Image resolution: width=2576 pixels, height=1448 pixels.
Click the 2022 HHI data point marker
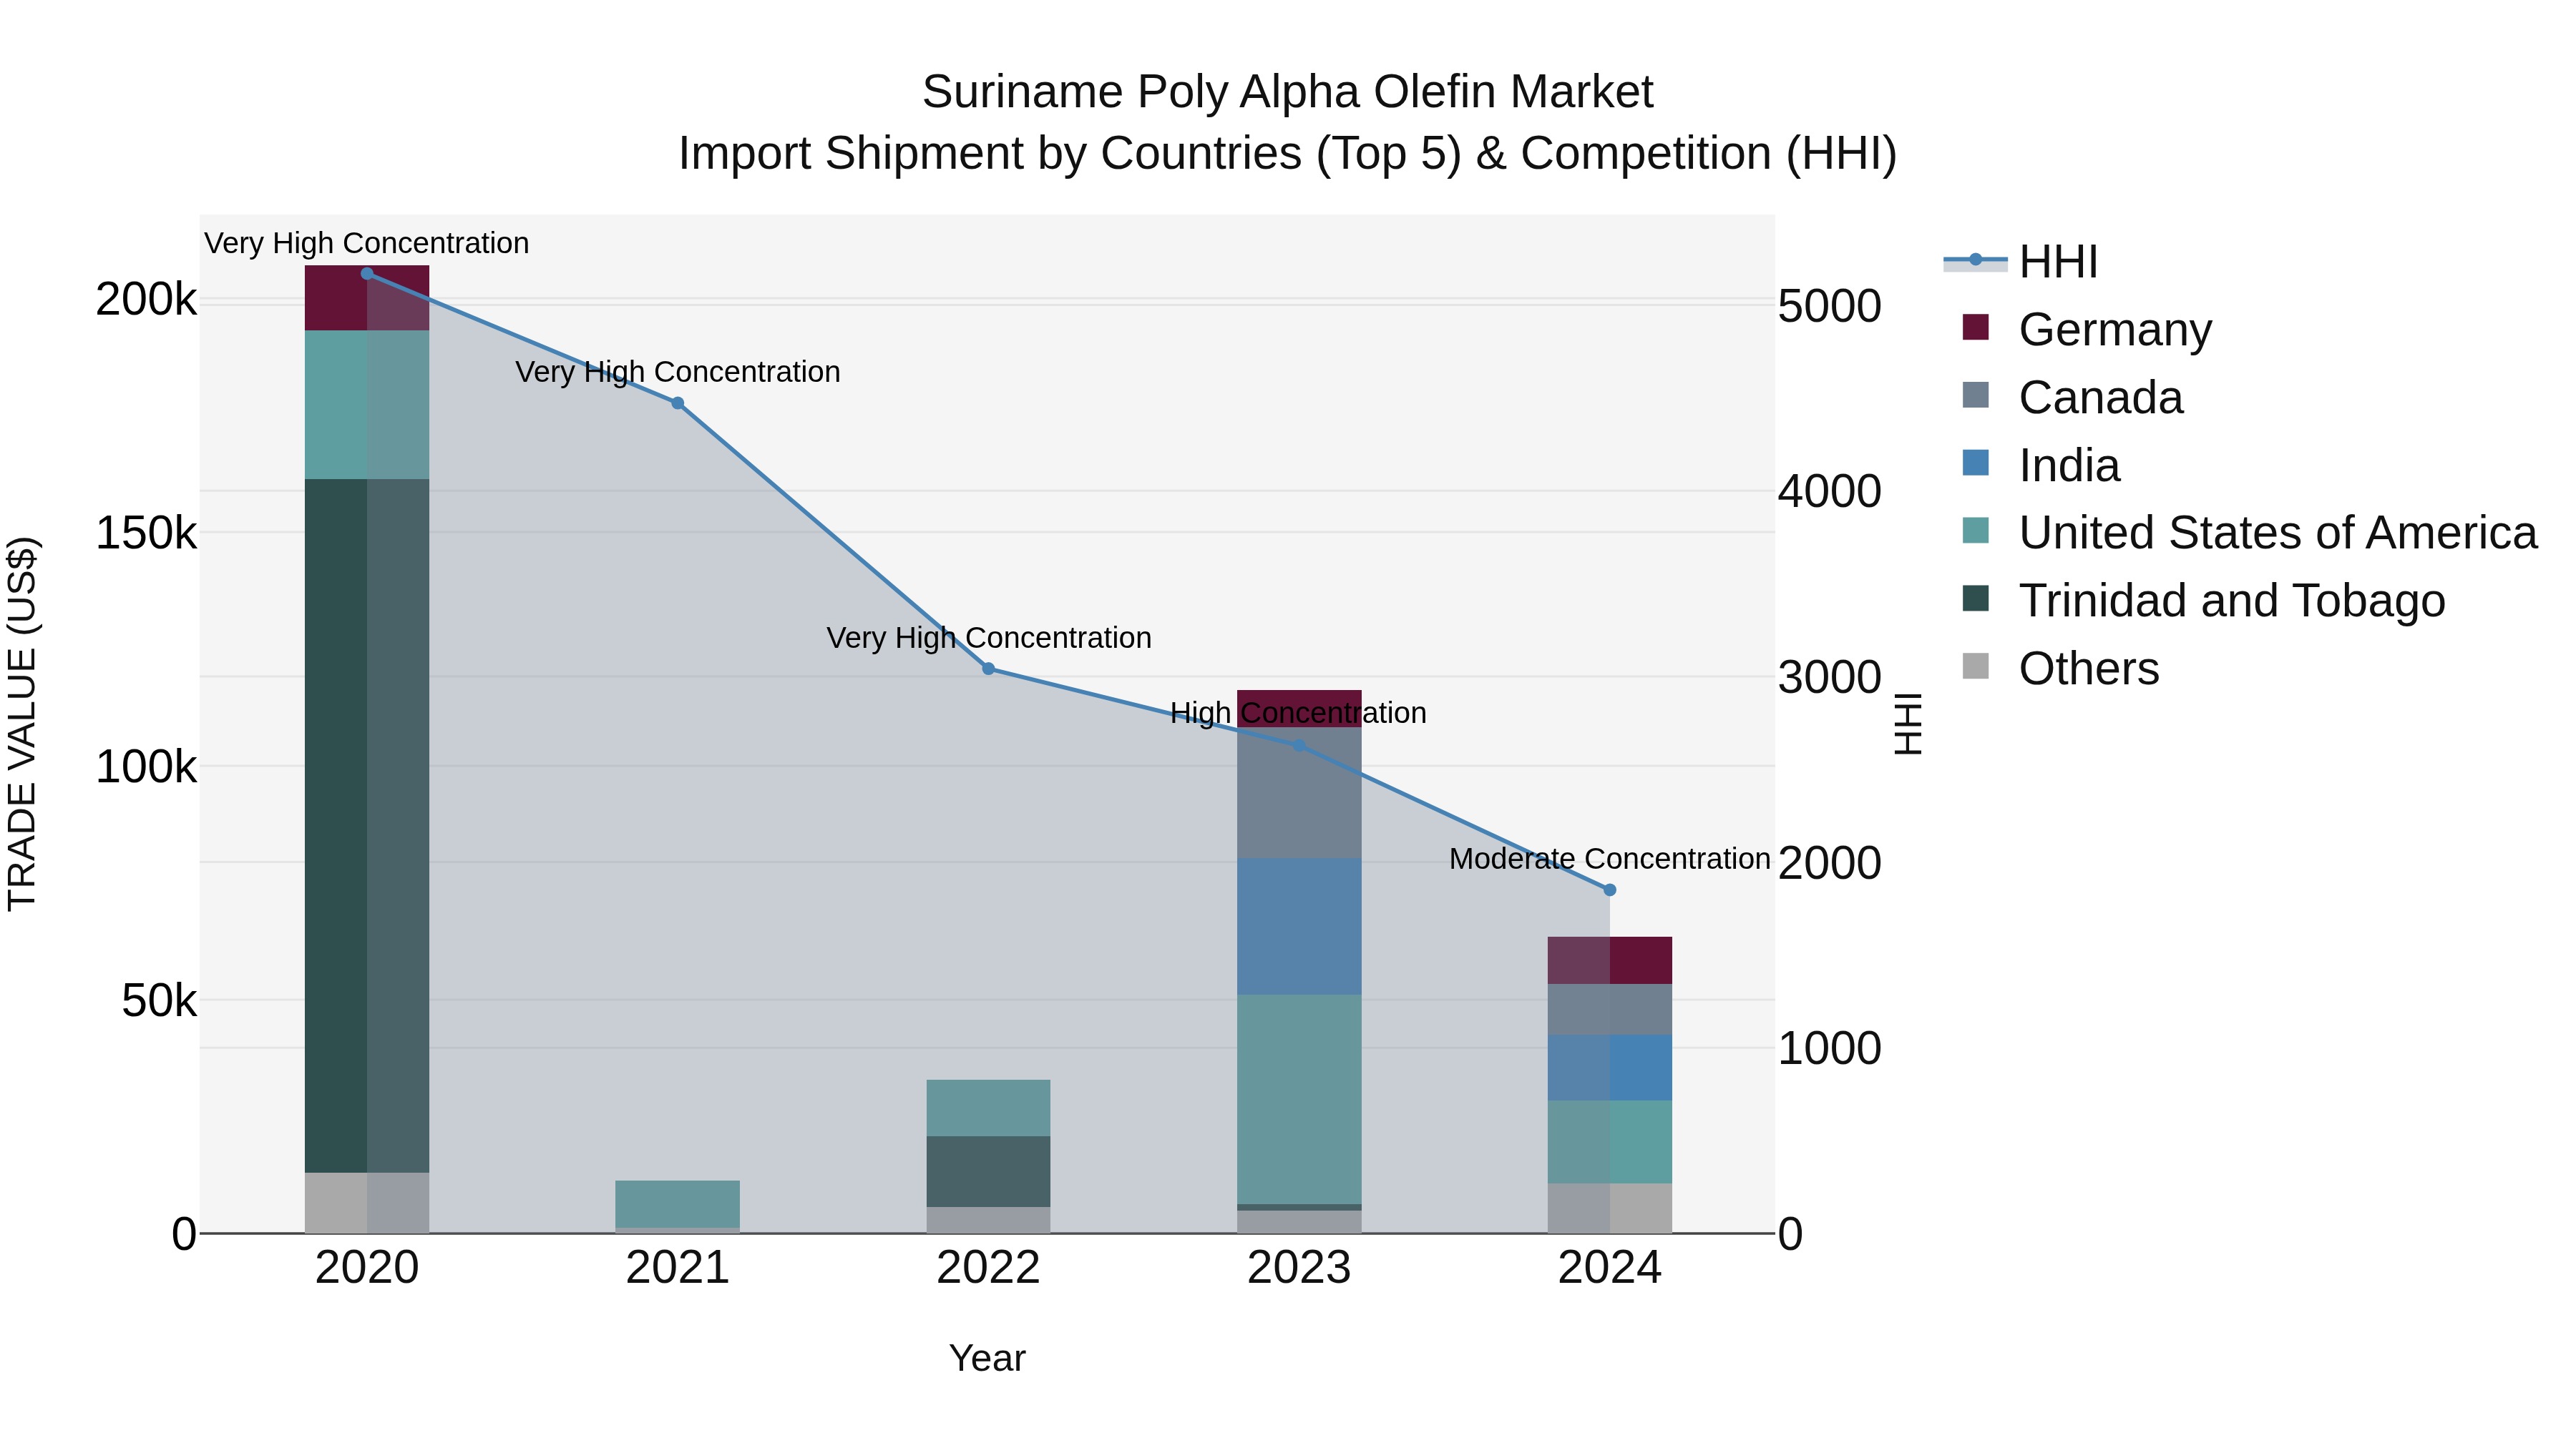989,669
